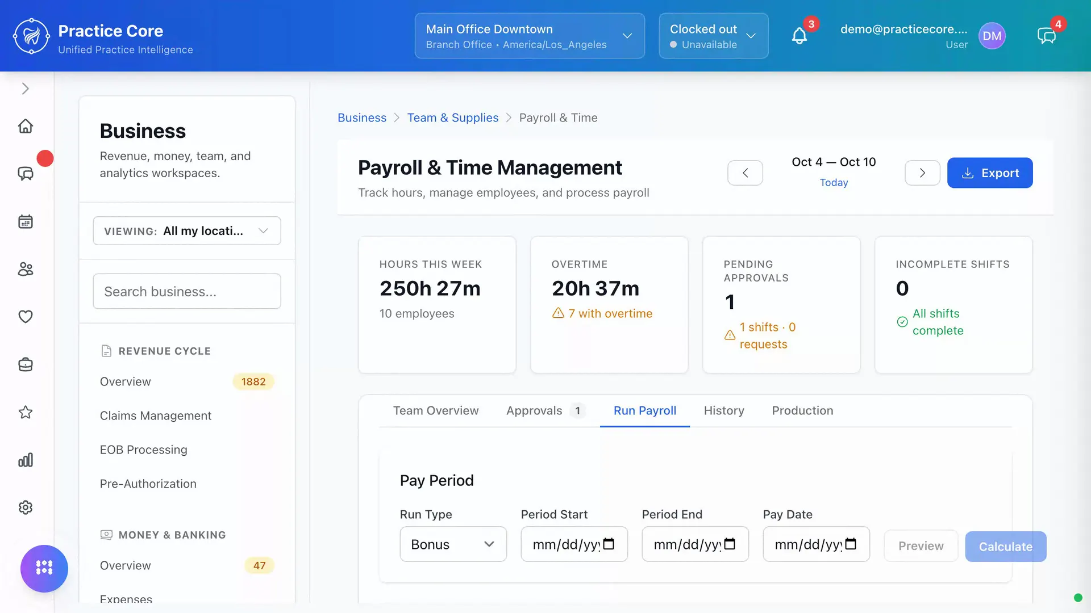Open EOB Processing in sidebar

pyautogui.click(x=144, y=450)
